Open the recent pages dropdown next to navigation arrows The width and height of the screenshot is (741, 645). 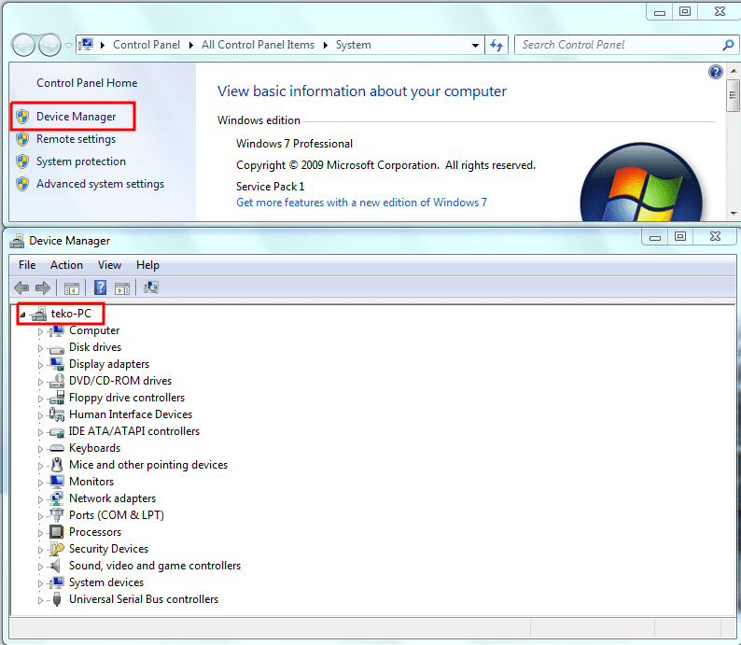[68, 46]
